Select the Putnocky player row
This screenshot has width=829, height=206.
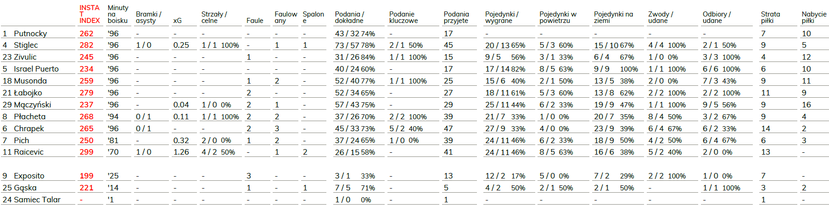pos(414,33)
